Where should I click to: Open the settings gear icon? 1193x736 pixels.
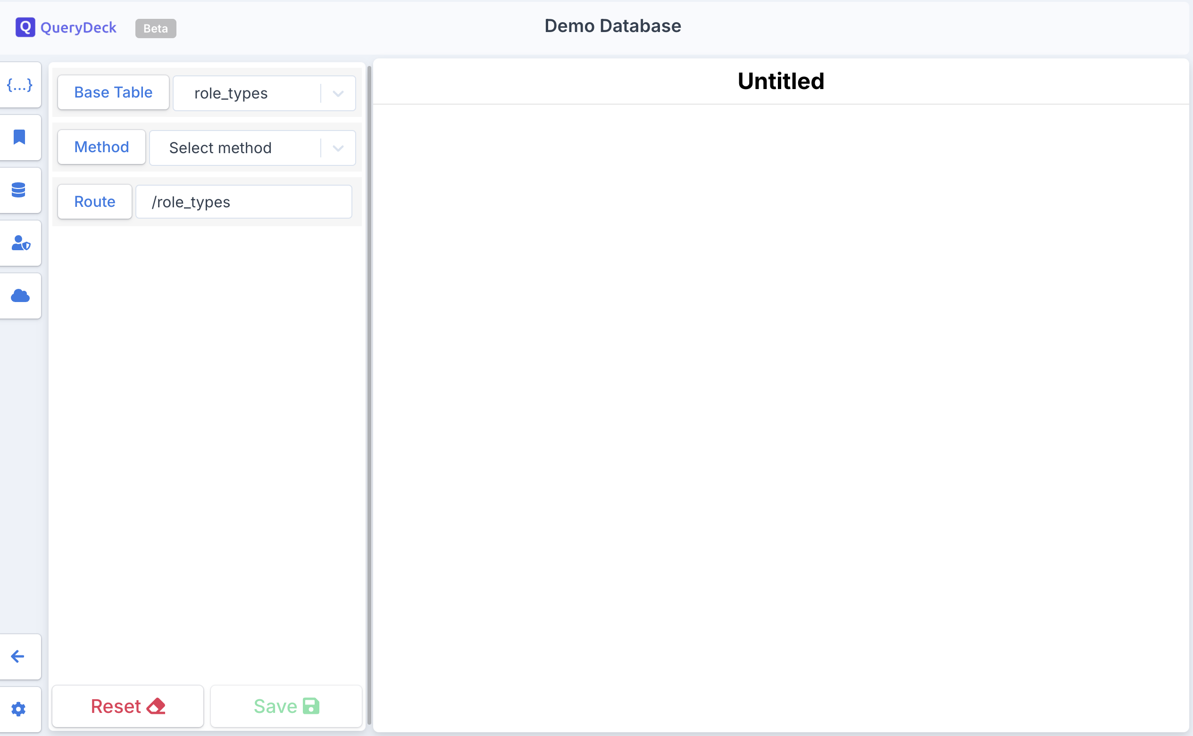18,709
